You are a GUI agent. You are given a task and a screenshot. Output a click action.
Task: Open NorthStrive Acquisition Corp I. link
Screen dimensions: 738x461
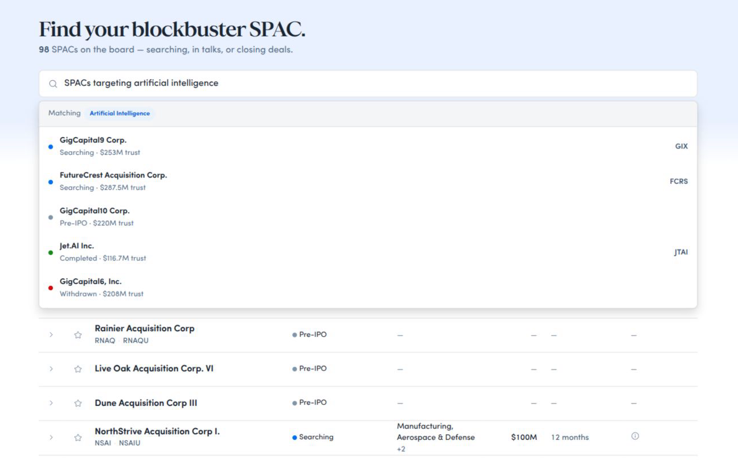[x=157, y=431]
